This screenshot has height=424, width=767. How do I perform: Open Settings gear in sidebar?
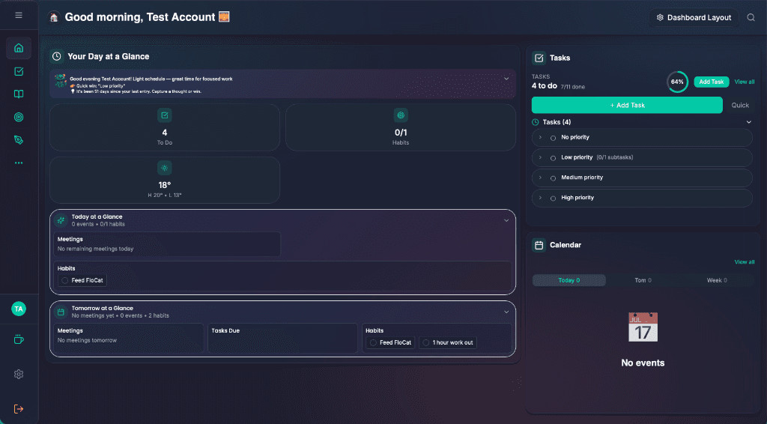(x=19, y=374)
